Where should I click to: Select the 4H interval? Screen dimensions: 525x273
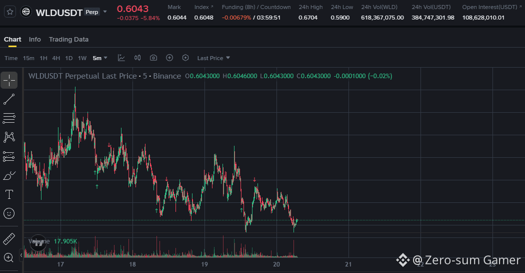pos(56,58)
